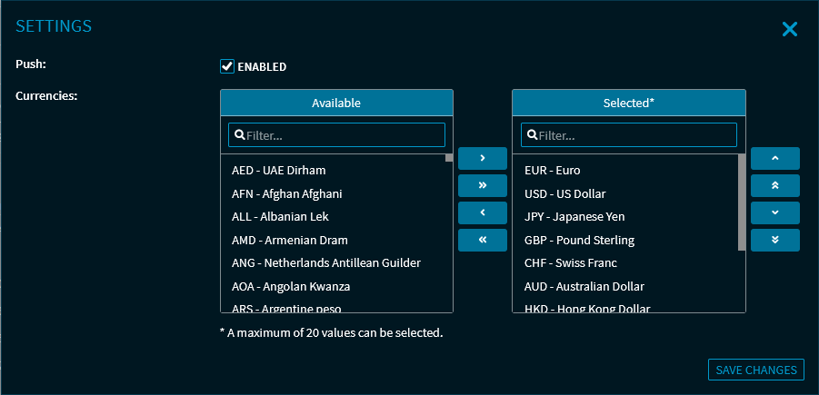Select AED - UAE Dirham in Available list
819x395 pixels.
pos(279,170)
